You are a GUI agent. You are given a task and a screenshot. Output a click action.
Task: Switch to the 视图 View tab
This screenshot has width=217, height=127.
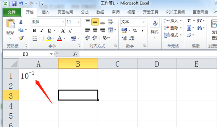point(131,12)
